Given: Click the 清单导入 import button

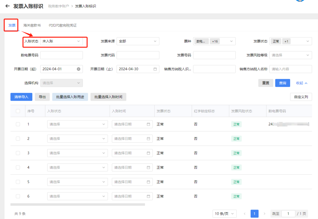Looking at the screenshot, I should pos(21,97).
